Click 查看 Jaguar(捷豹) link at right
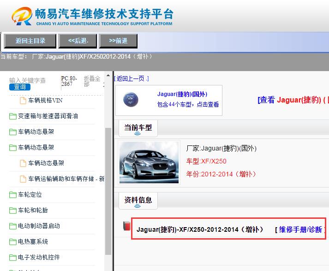The width and height of the screenshot is (329, 271). 293,100
